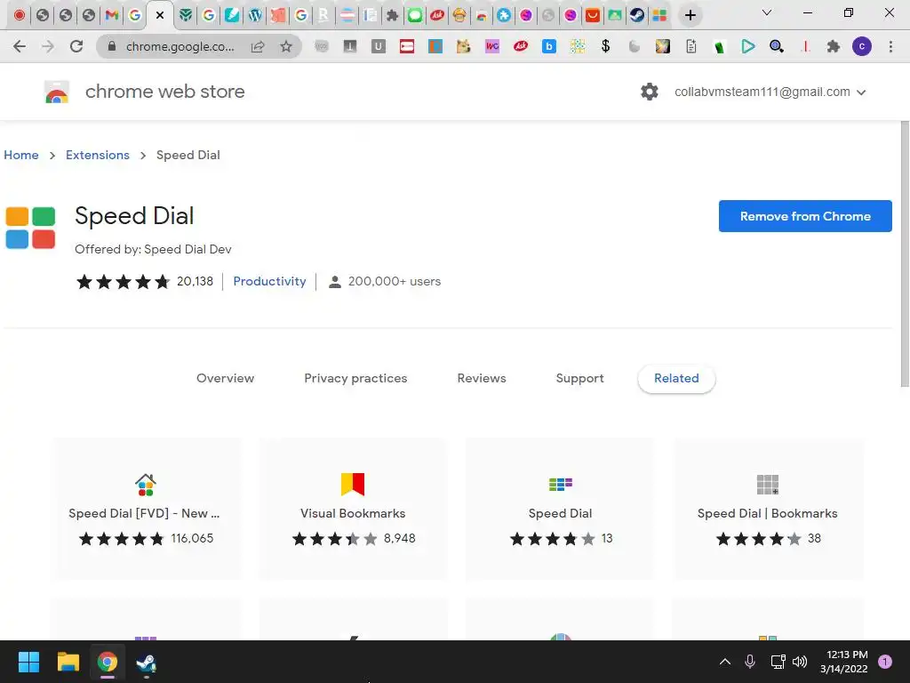
Task: Select the Related tab
Action: click(676, 378)
